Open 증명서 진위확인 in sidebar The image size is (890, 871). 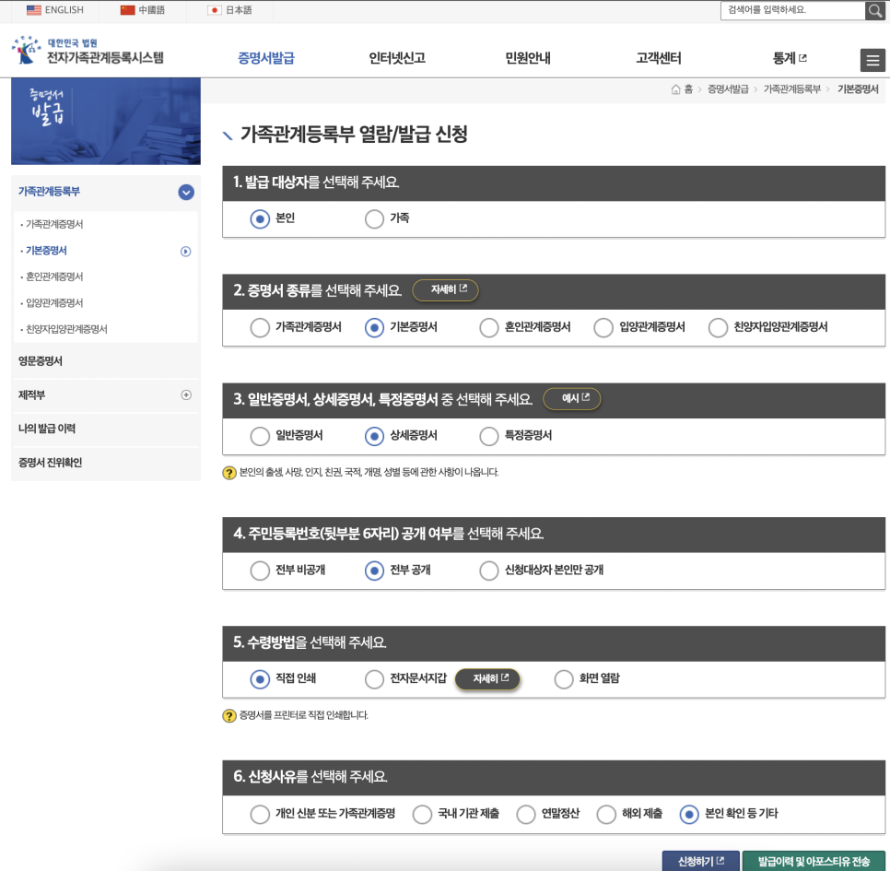click(x=50, y=463)
